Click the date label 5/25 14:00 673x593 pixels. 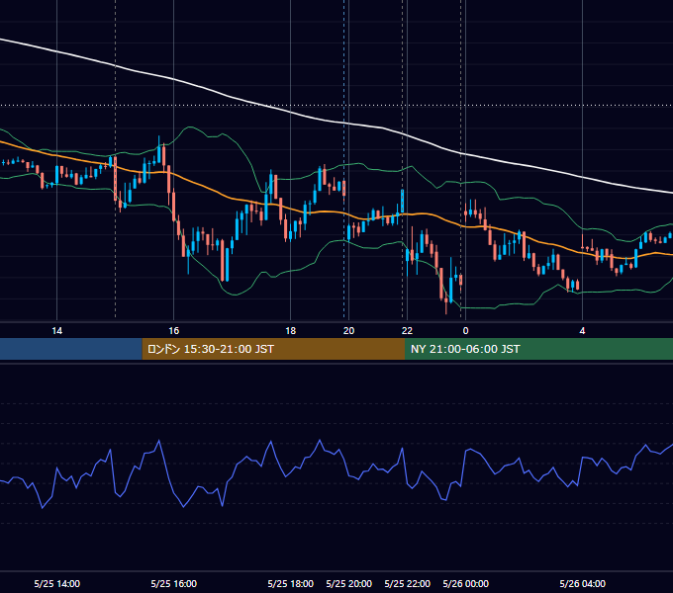57,583
